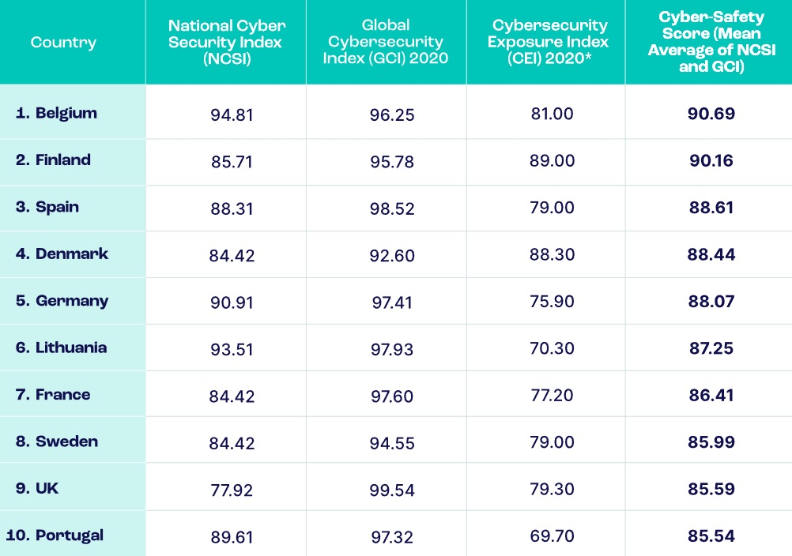792x556 pixels.
Task: Click the Country column header
Action: pos(63,43)
